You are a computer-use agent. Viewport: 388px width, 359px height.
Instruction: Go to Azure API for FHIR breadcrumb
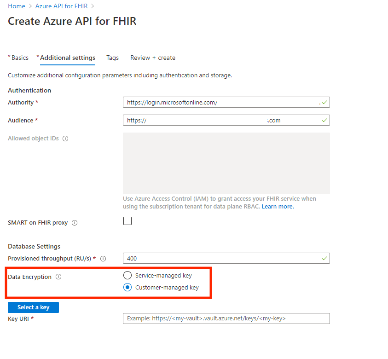(62, 6)
